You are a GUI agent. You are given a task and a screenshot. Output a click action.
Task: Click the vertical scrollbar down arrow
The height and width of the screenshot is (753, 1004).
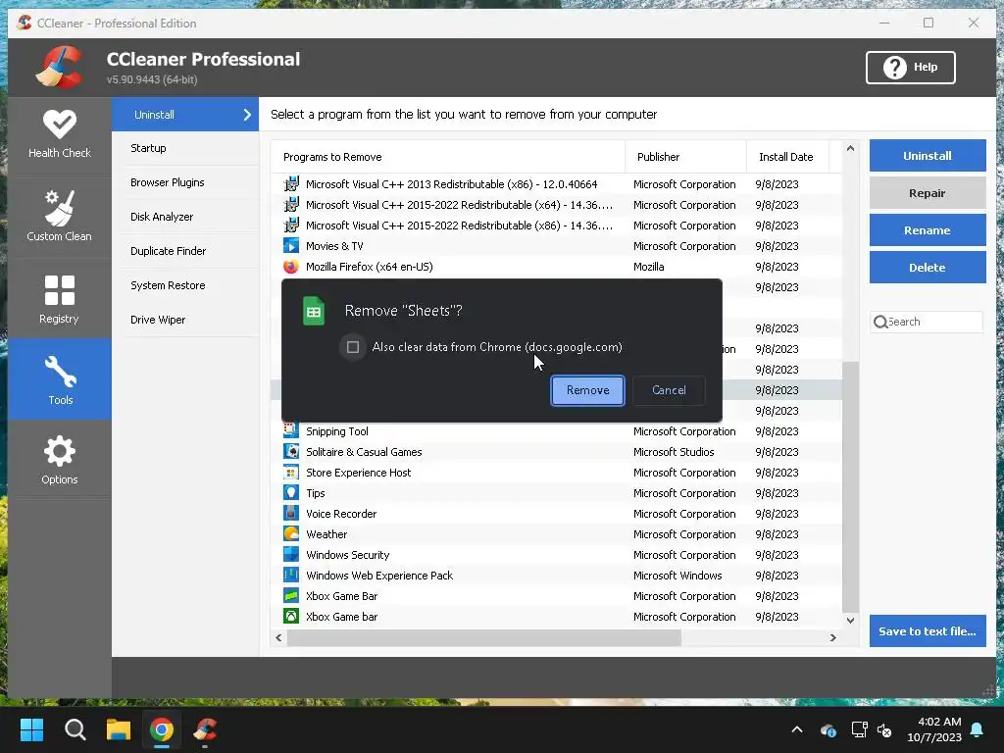coord(850,620)
